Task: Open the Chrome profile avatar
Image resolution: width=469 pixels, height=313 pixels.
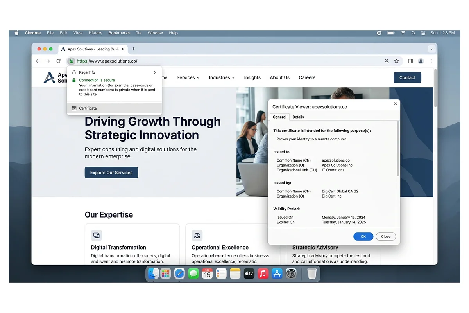Action: point(421,61)
